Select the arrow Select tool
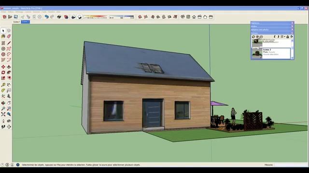This screenshot has width=309, height=173. 3,31
